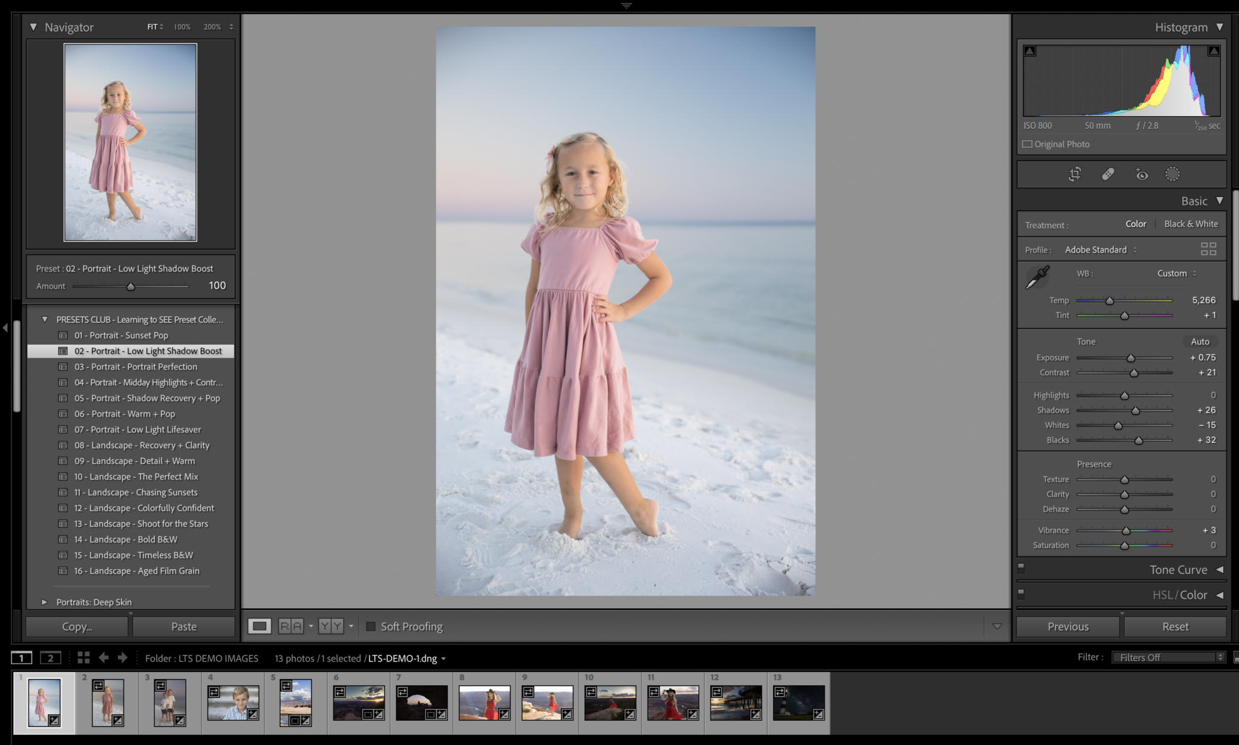Switch Treatment to Black & White

point(1191,224)
